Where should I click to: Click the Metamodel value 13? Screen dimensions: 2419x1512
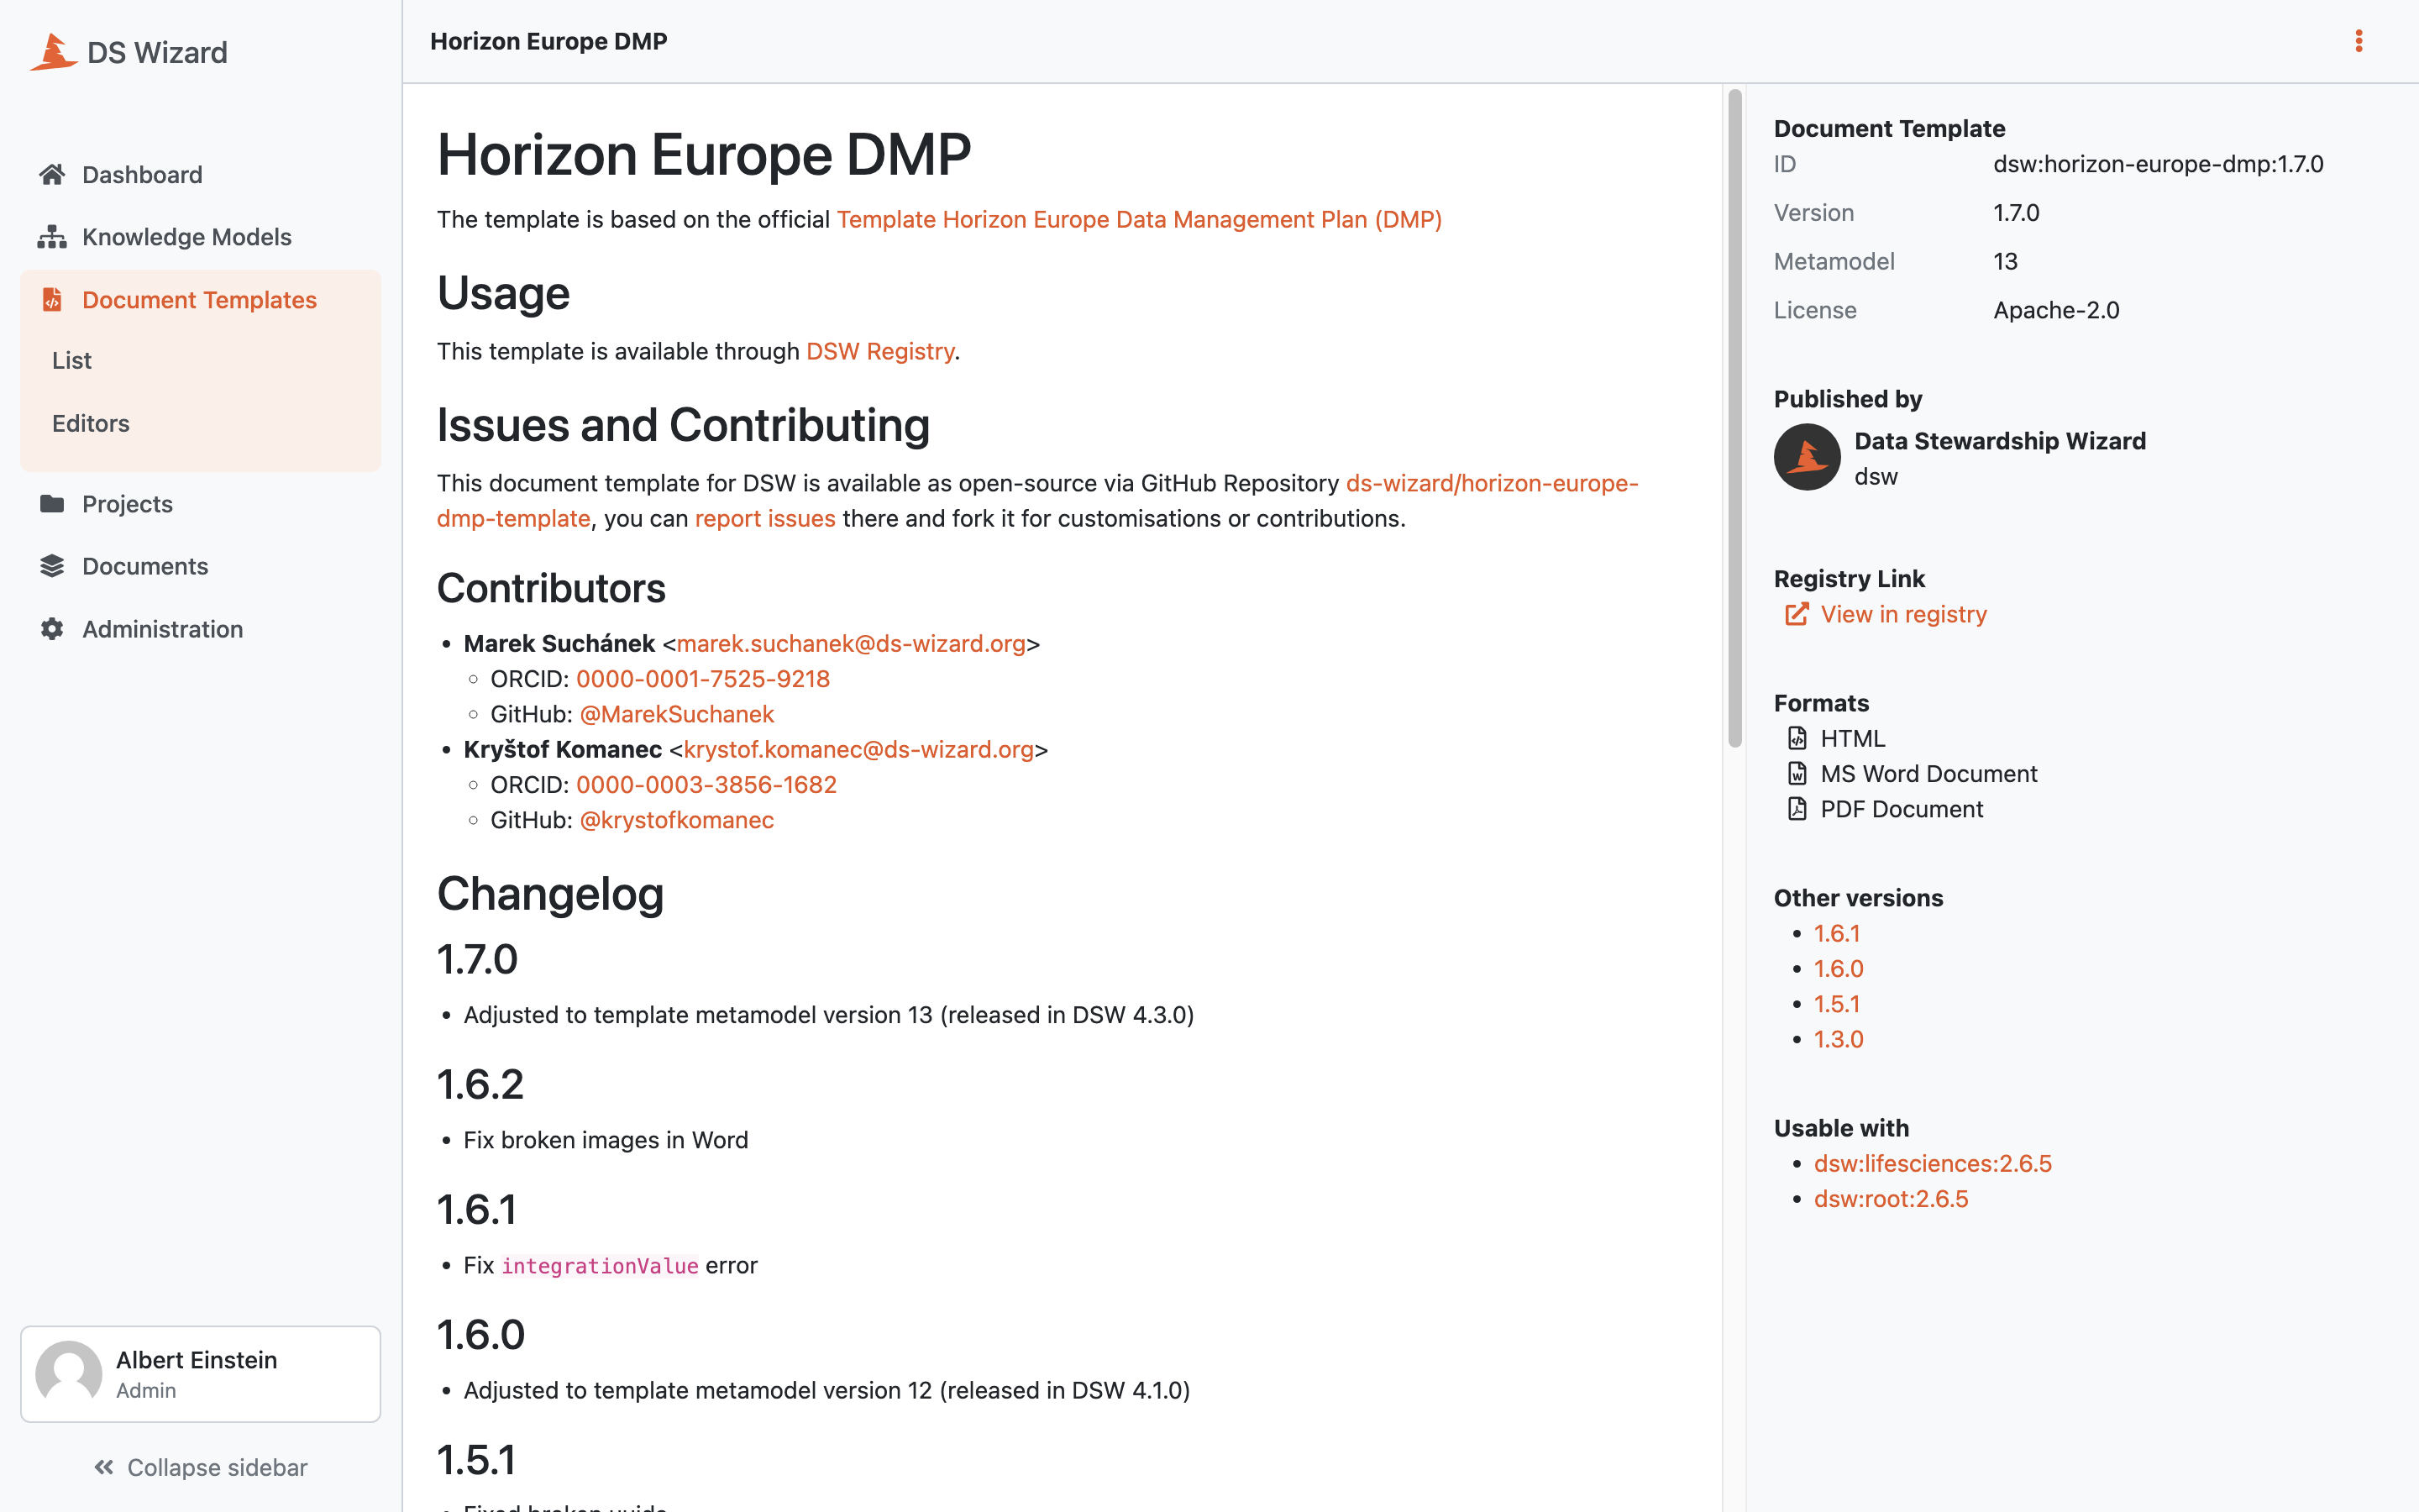[x=2005, y=261]
